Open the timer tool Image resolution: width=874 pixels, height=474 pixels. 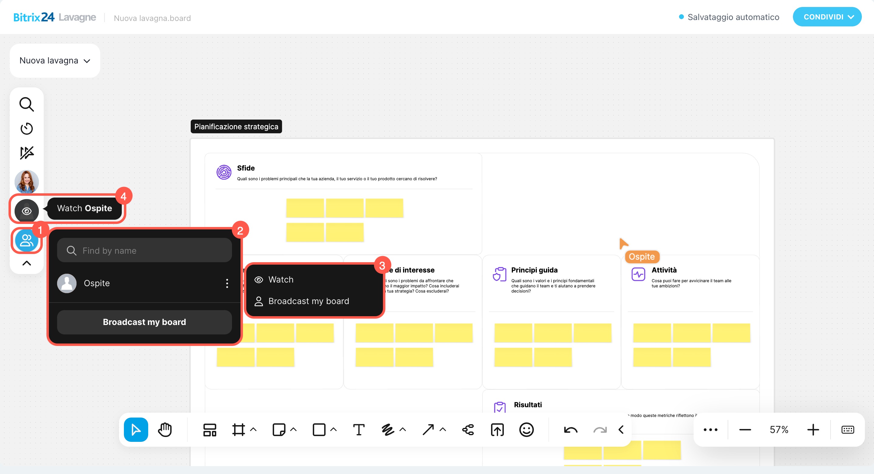point(26,128)
